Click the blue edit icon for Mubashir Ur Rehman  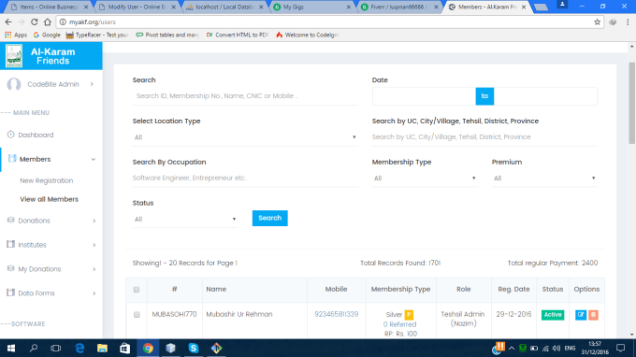tap(581, 315)
